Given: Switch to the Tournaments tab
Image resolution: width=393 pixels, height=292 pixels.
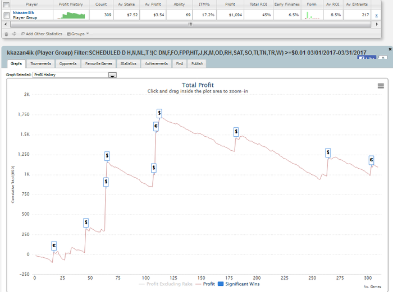Looking at the screenshot, I should (40, 63).
